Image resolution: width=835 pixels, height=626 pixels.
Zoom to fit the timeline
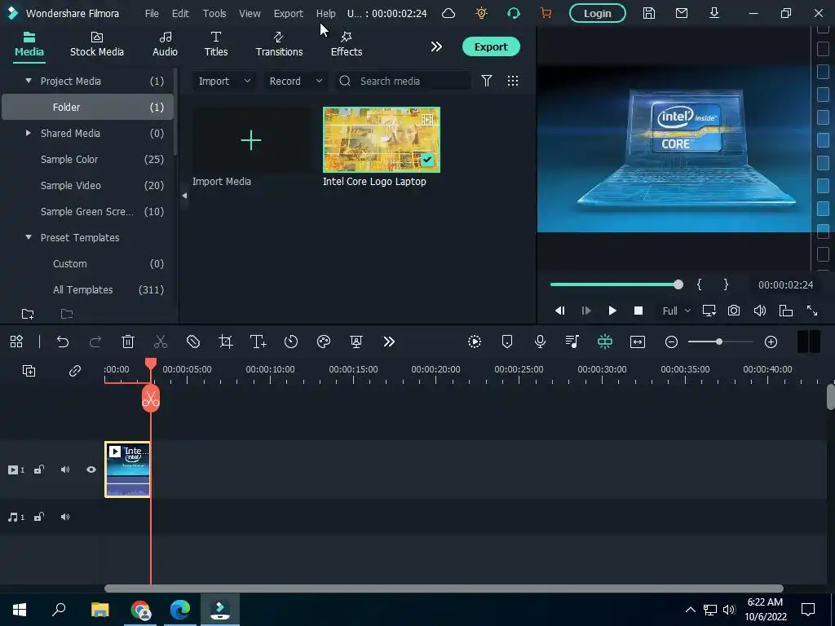[x=638, y=342]
